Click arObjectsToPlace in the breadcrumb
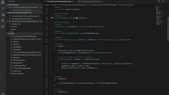 (128, 5)
